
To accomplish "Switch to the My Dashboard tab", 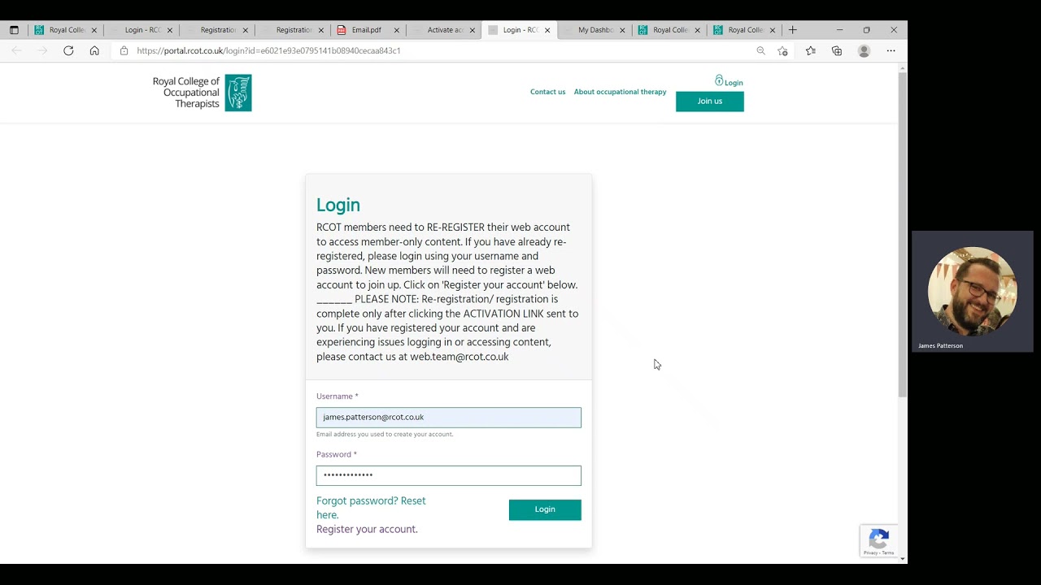I will click(595, 30).
